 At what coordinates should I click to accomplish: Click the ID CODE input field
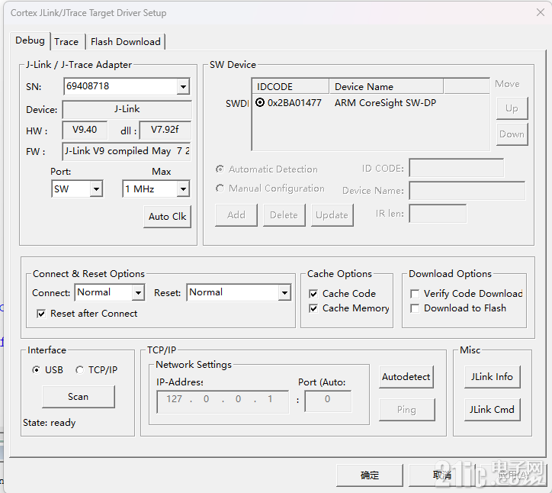coord(456,168)
